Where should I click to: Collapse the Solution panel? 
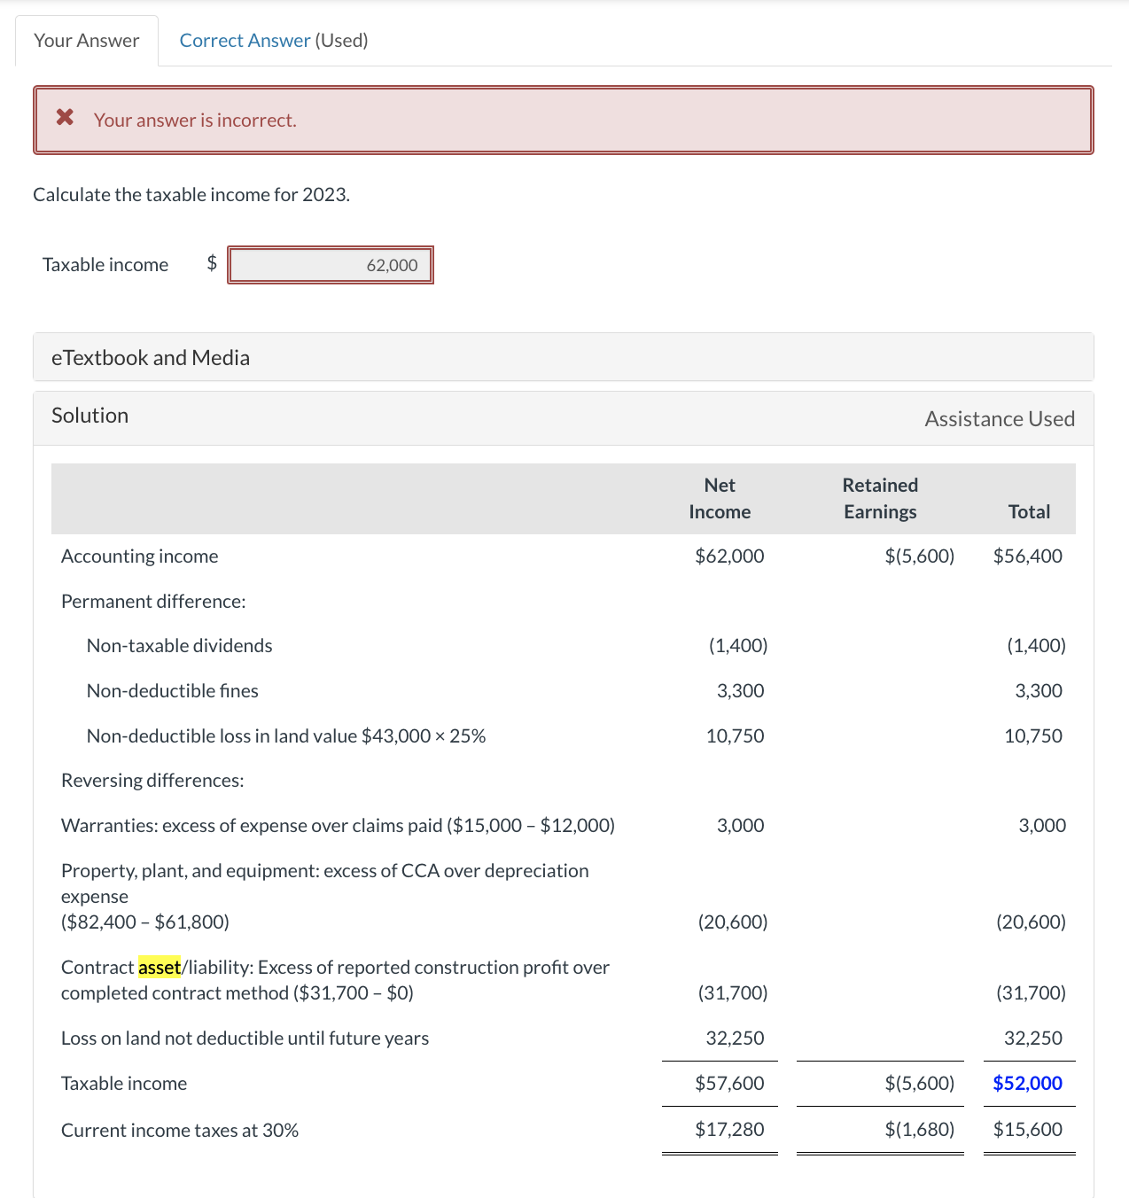tap(90, 415)
